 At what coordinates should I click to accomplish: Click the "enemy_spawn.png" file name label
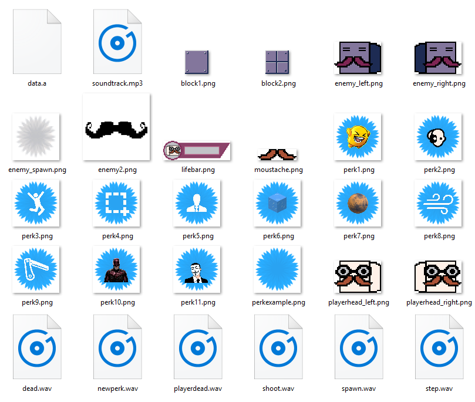(x=37, y=170)
